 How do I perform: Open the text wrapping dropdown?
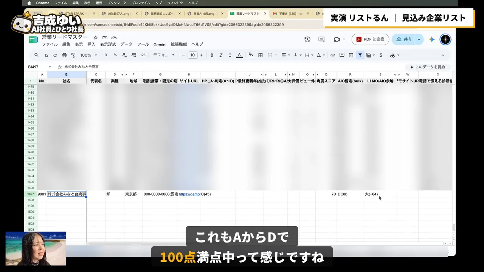[x=309, y=55]
